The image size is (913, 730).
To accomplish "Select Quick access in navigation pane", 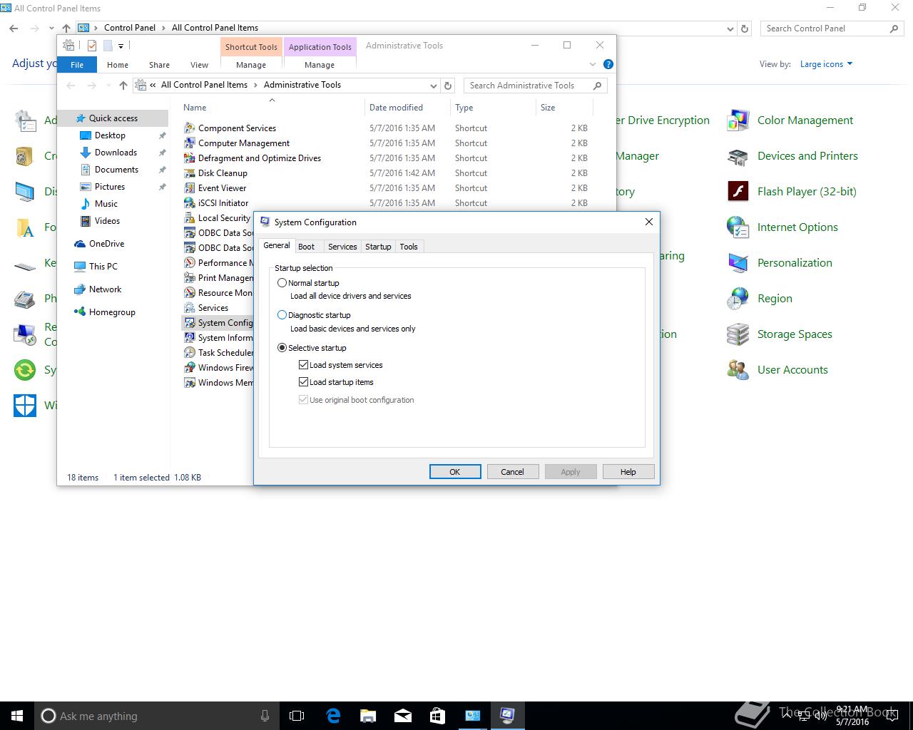I will point(113,118).
